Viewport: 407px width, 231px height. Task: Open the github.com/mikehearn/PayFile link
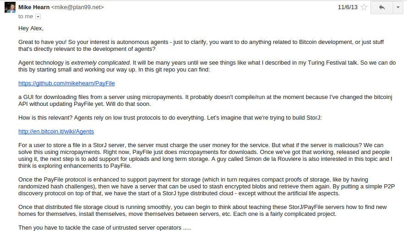click(x=66, y=83)
